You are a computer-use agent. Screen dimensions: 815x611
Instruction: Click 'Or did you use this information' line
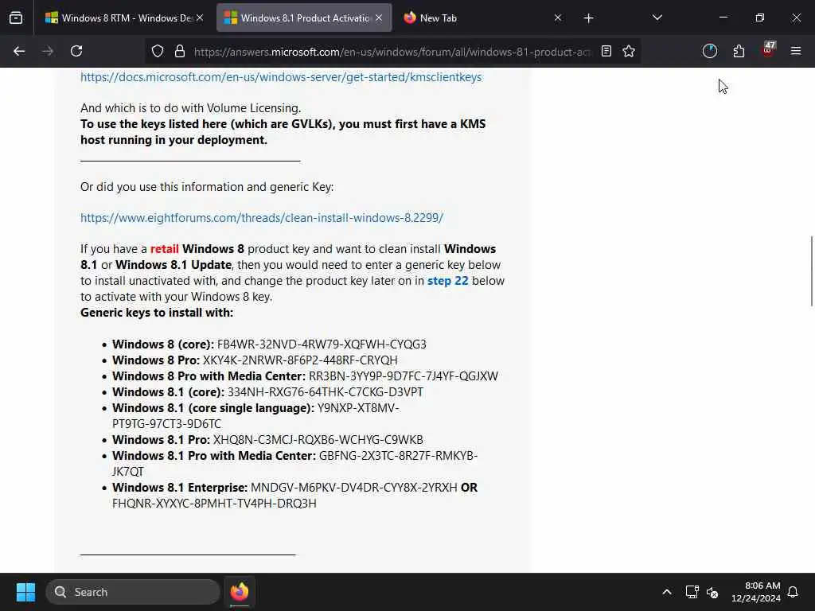[207, 187]
